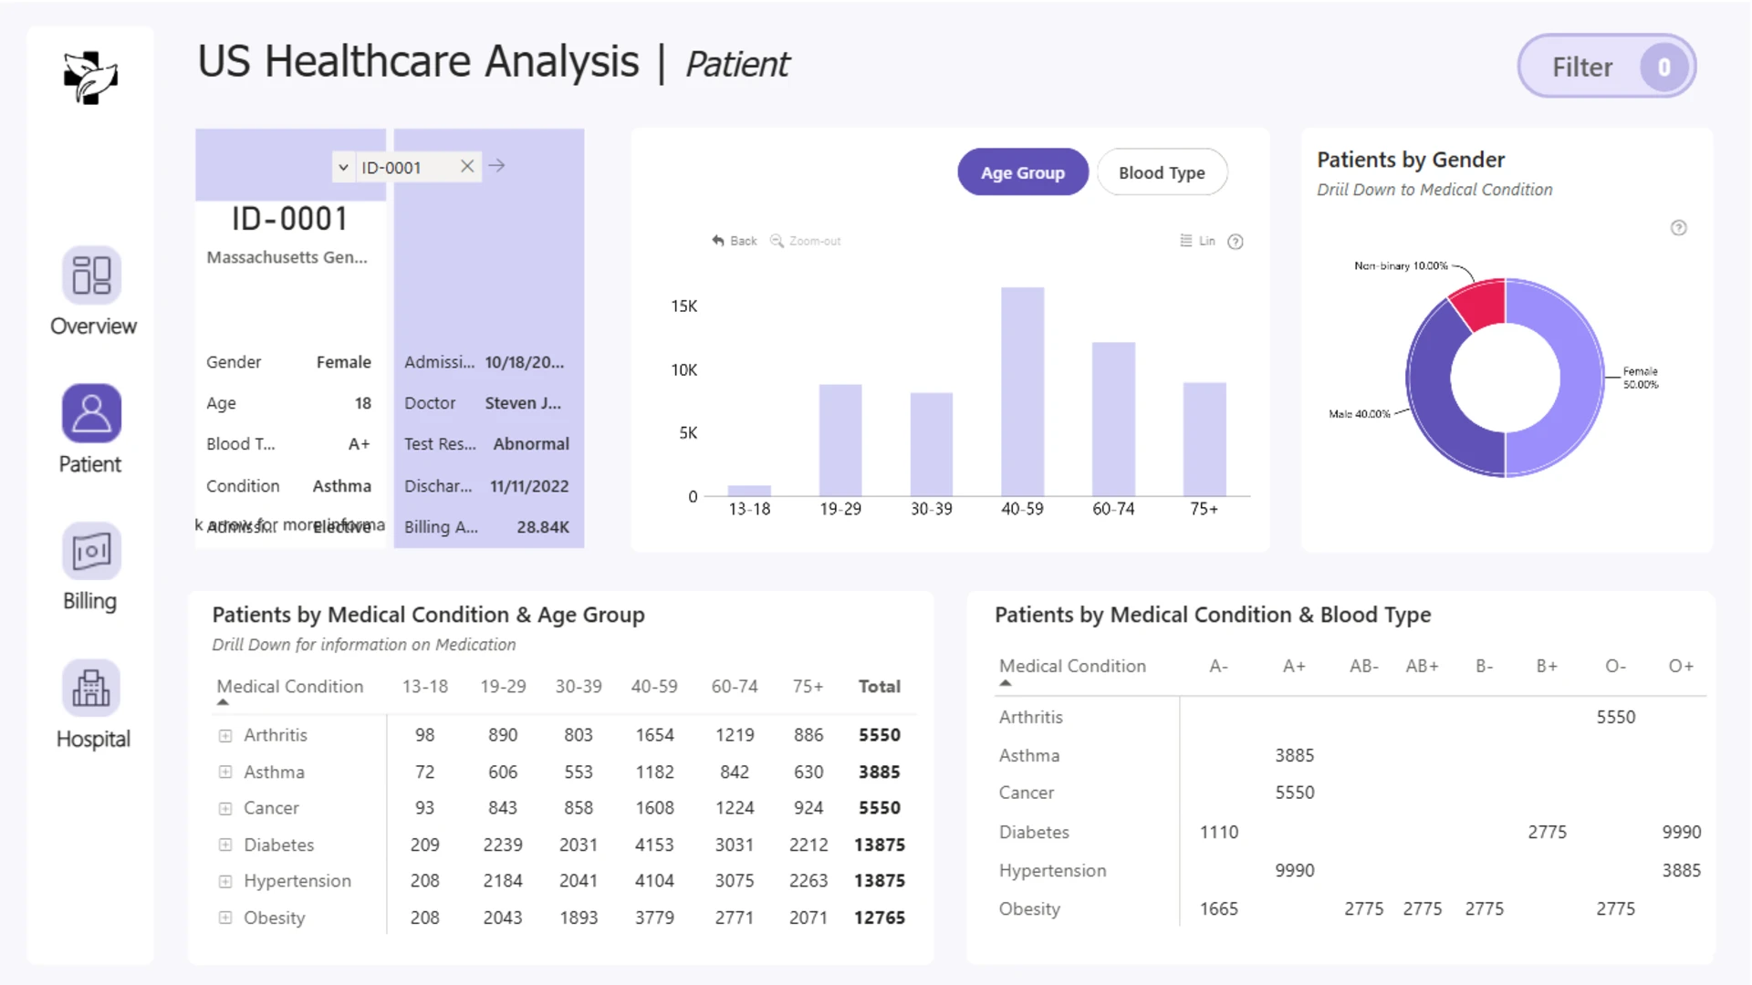Go to next patient ID arrow
This screenshot has width=1752, height=985.
click(496, 166)
